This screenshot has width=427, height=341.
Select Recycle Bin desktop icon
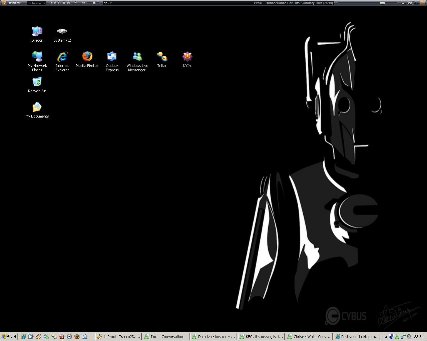pos(37,85)
